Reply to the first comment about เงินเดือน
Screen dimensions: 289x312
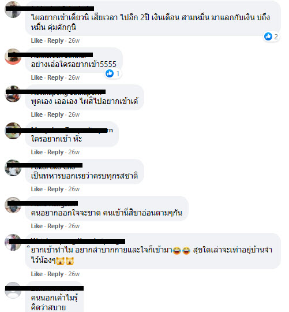pyautogui.click(x=55, y=40)
